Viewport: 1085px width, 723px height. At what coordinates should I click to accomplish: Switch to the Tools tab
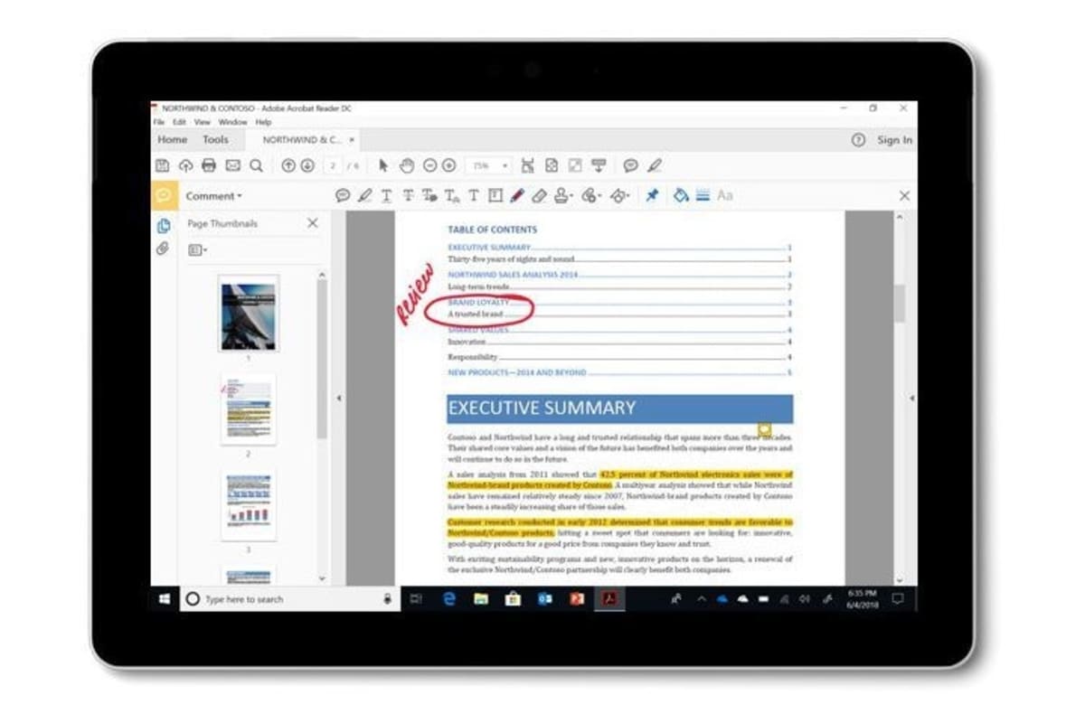[215, 140]
